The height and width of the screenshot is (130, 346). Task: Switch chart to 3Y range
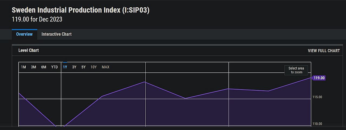74,67
